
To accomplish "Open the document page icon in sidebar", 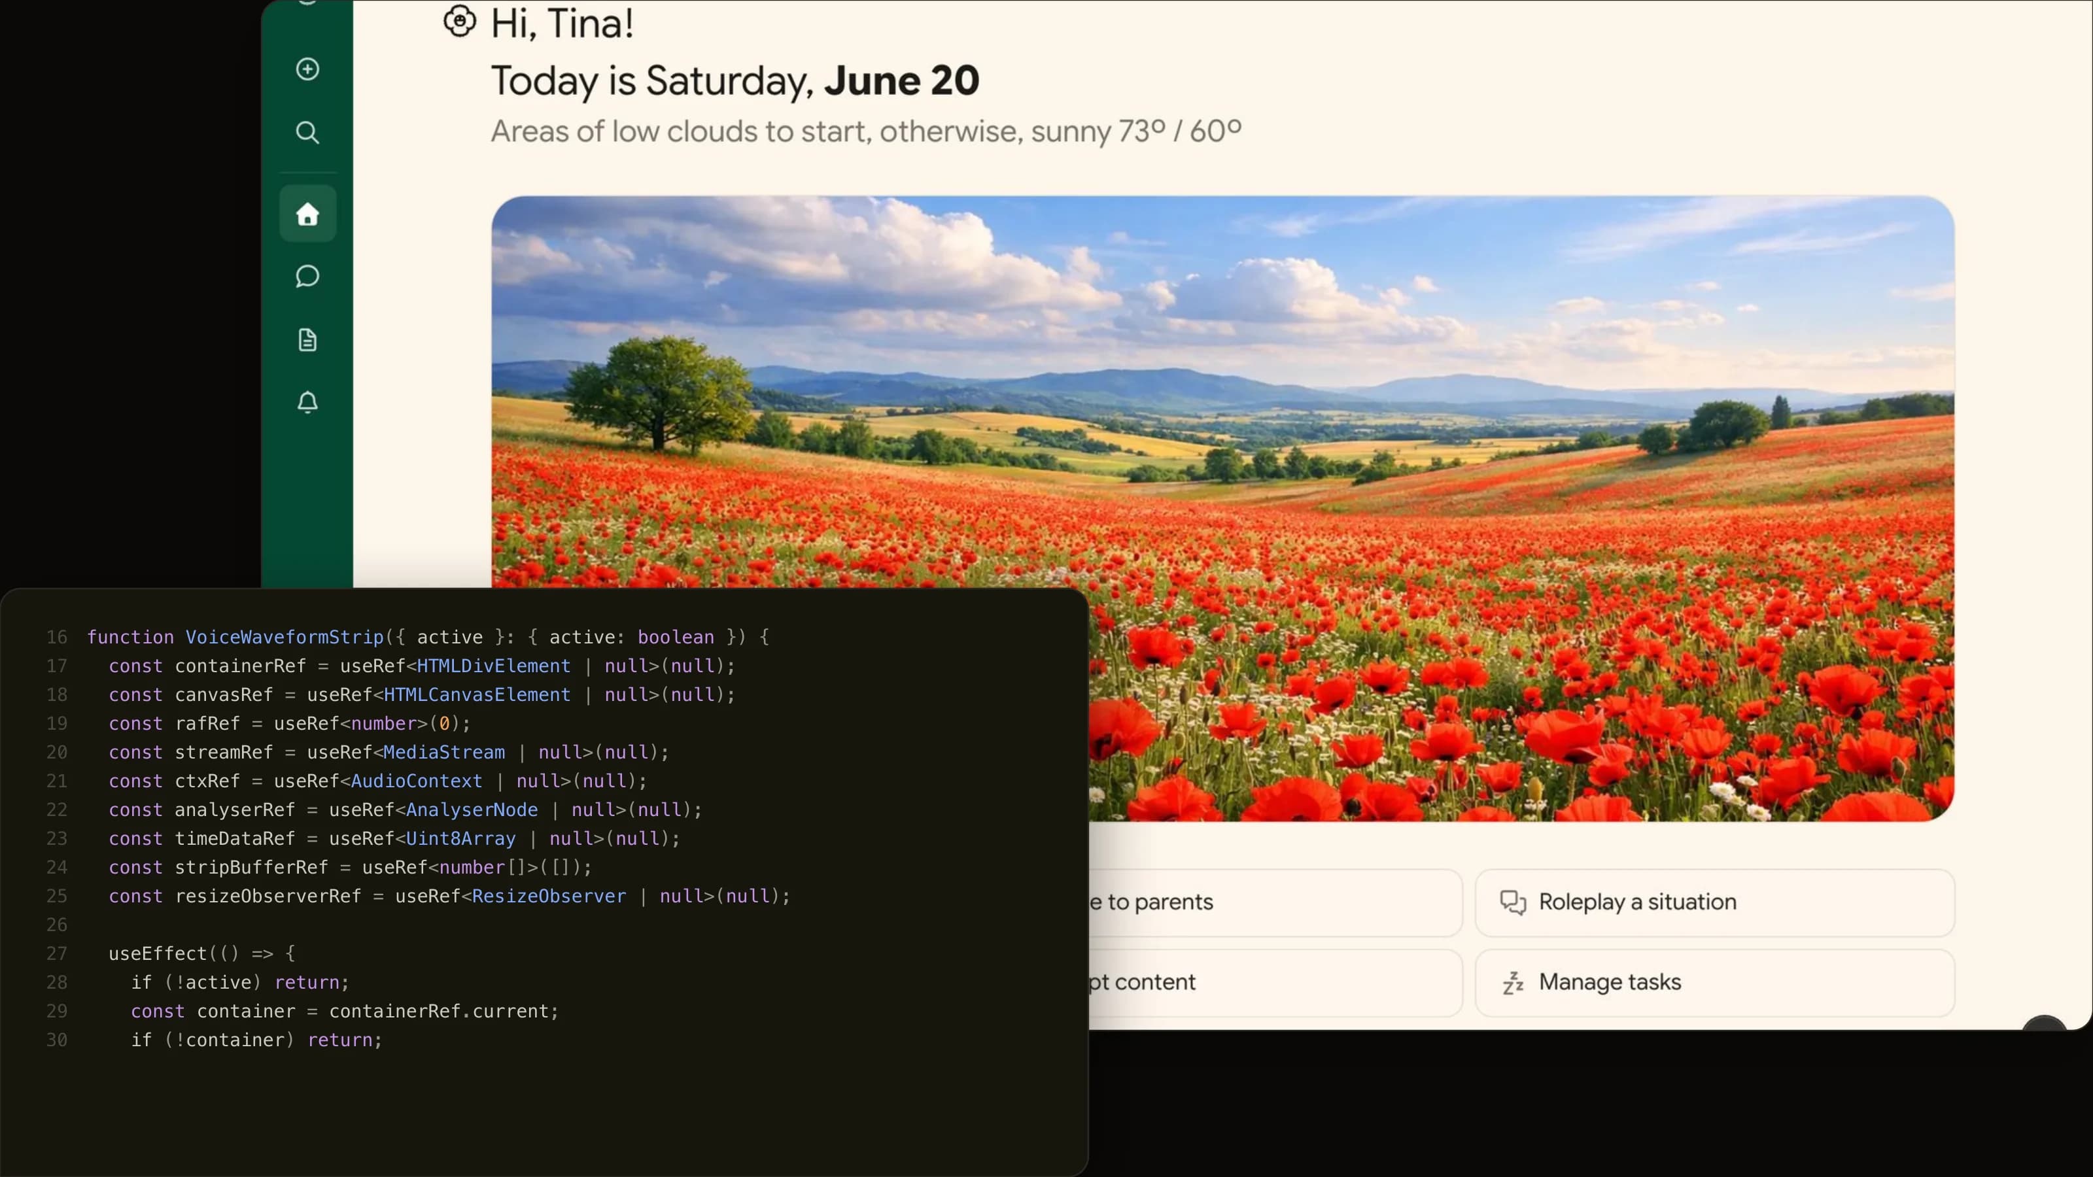I will (x=307, y=339).
